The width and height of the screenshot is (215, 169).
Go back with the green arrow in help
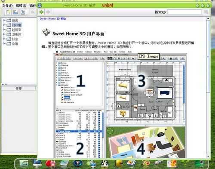pos(41,12)
